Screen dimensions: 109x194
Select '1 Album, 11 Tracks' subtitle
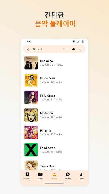click(51, 100)
